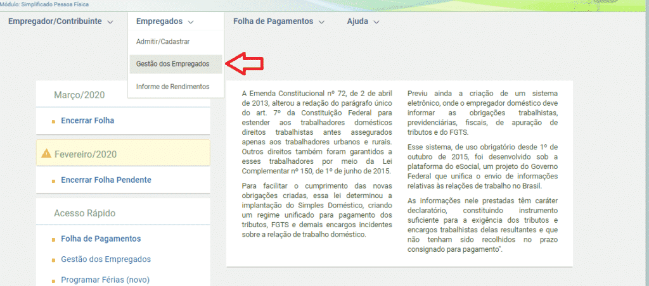
Task: Click the paragraph starting 'A Emenda Constitucional nº 72'
Action: (x=317, y=132)
